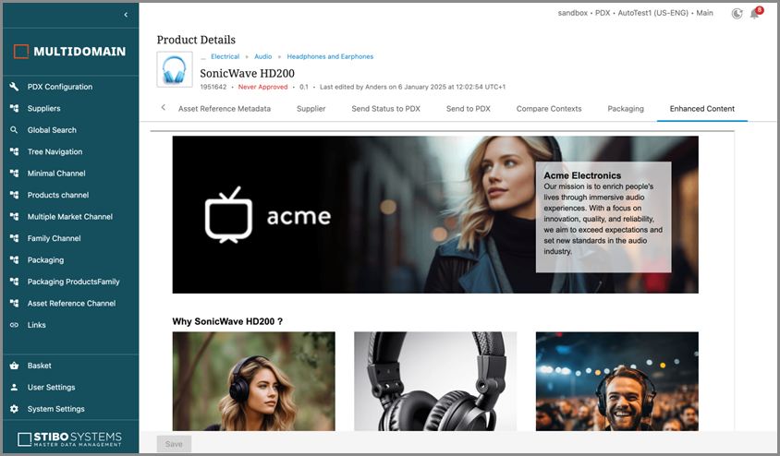Open Basket in sidebar

click(40, 366)
